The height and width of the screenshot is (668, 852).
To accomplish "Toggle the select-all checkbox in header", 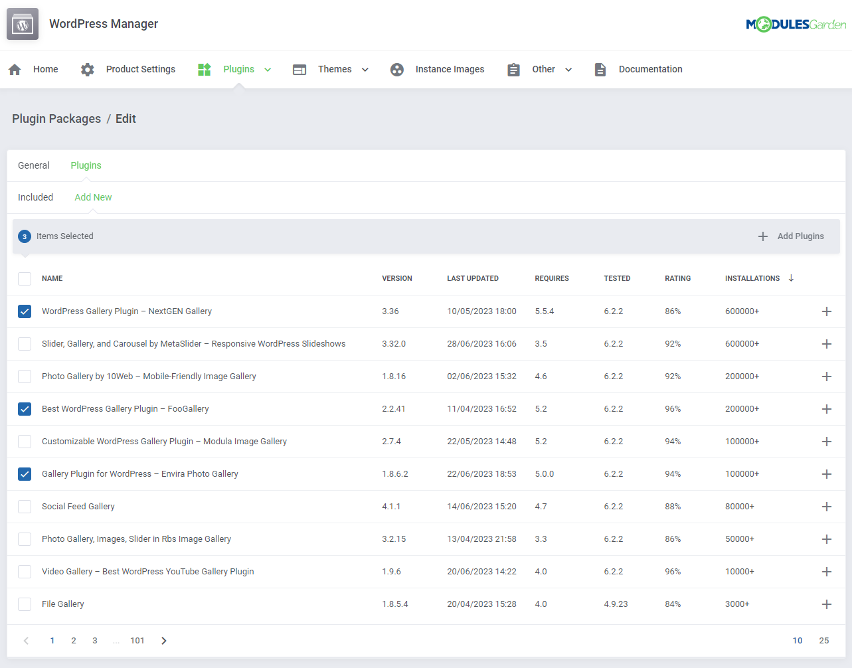I will click(25, 279).
